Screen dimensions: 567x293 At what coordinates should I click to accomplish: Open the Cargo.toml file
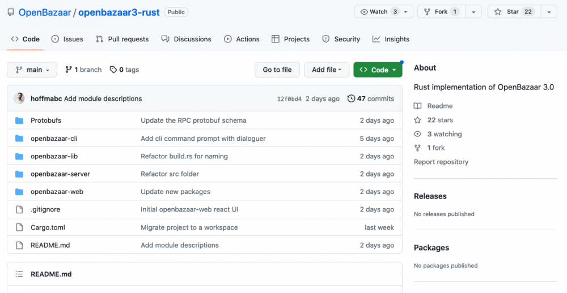coord(48,227)
